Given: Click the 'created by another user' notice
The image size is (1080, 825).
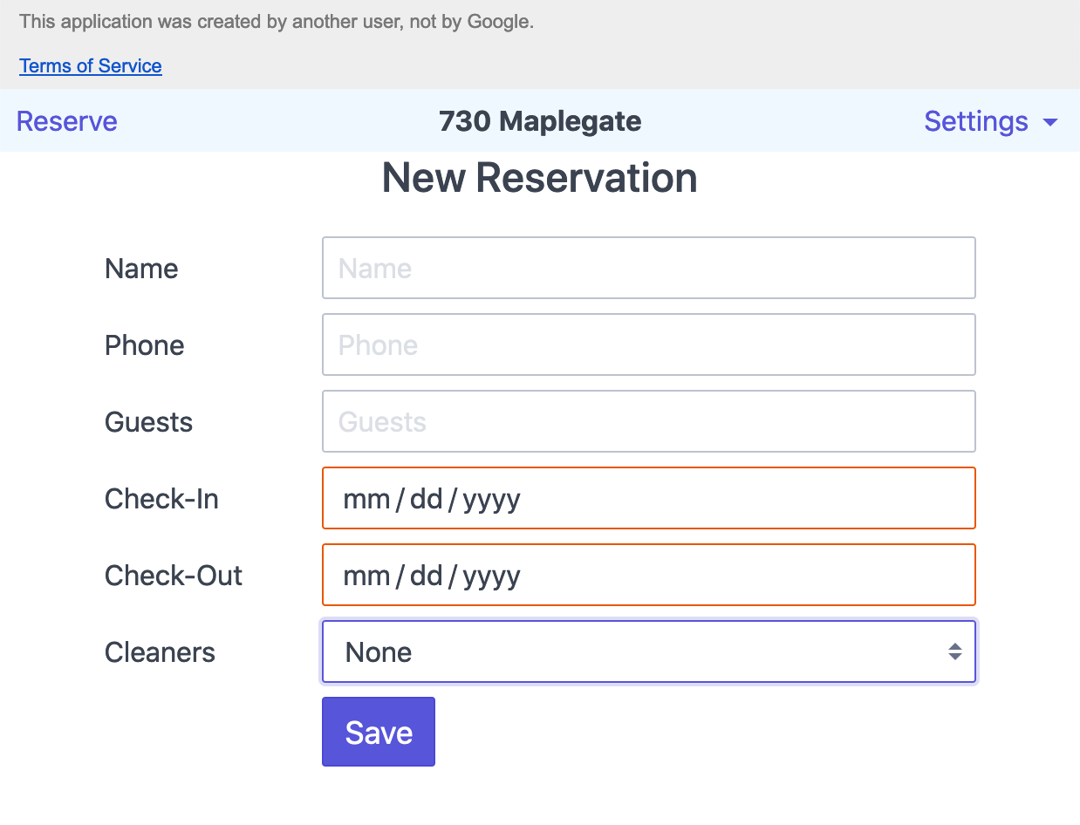Looking at the screenshot, I should pos(277,22).
